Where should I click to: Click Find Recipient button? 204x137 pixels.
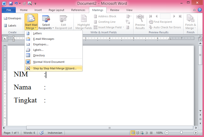pos(160,22)
